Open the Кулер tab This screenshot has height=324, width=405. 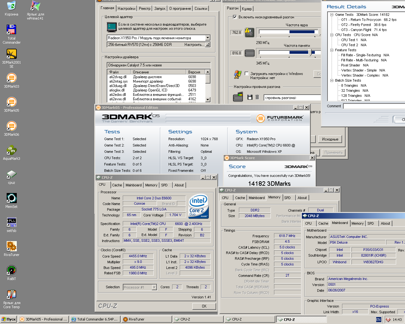click(x=247, y=9)
